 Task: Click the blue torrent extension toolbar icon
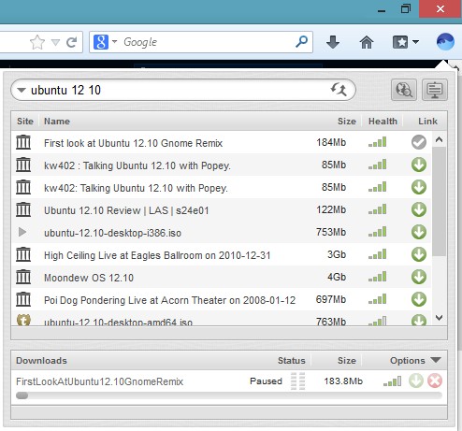pyautogui.click(x=445, y=41)
